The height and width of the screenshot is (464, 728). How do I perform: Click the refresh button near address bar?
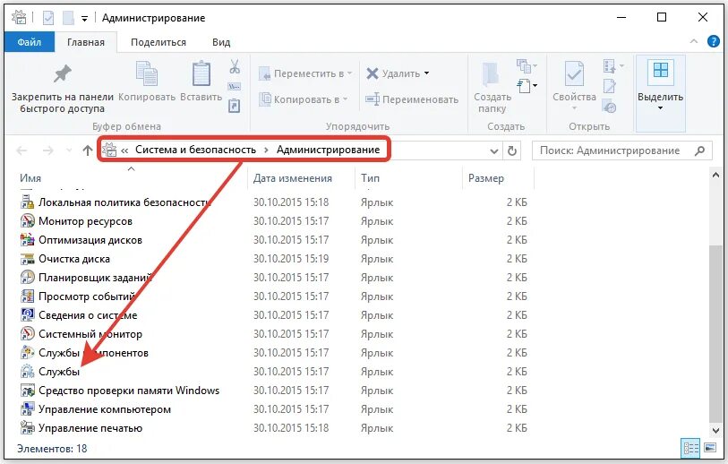[511, 151]
